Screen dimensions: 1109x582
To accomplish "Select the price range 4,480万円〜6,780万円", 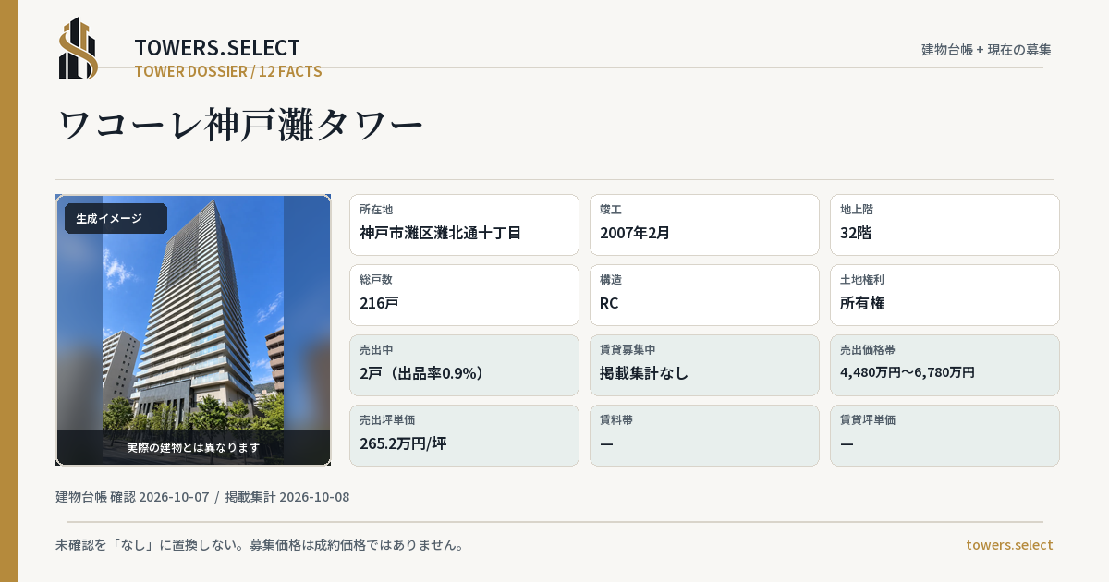I will [x=908, y=372].
